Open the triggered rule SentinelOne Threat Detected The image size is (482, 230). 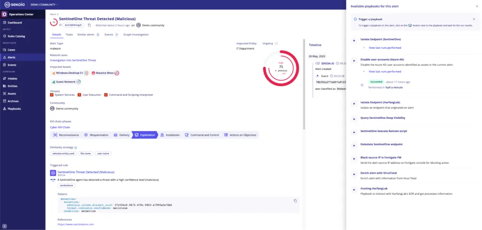click(86, 172)
